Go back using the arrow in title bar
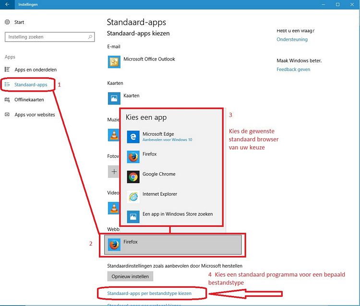This screenshot has height=306, width=360. pos(7,4)
